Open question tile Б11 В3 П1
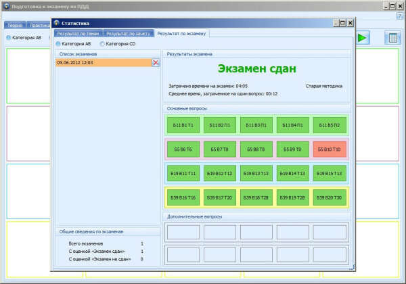The image size is (406, 284). pos(256,125)
